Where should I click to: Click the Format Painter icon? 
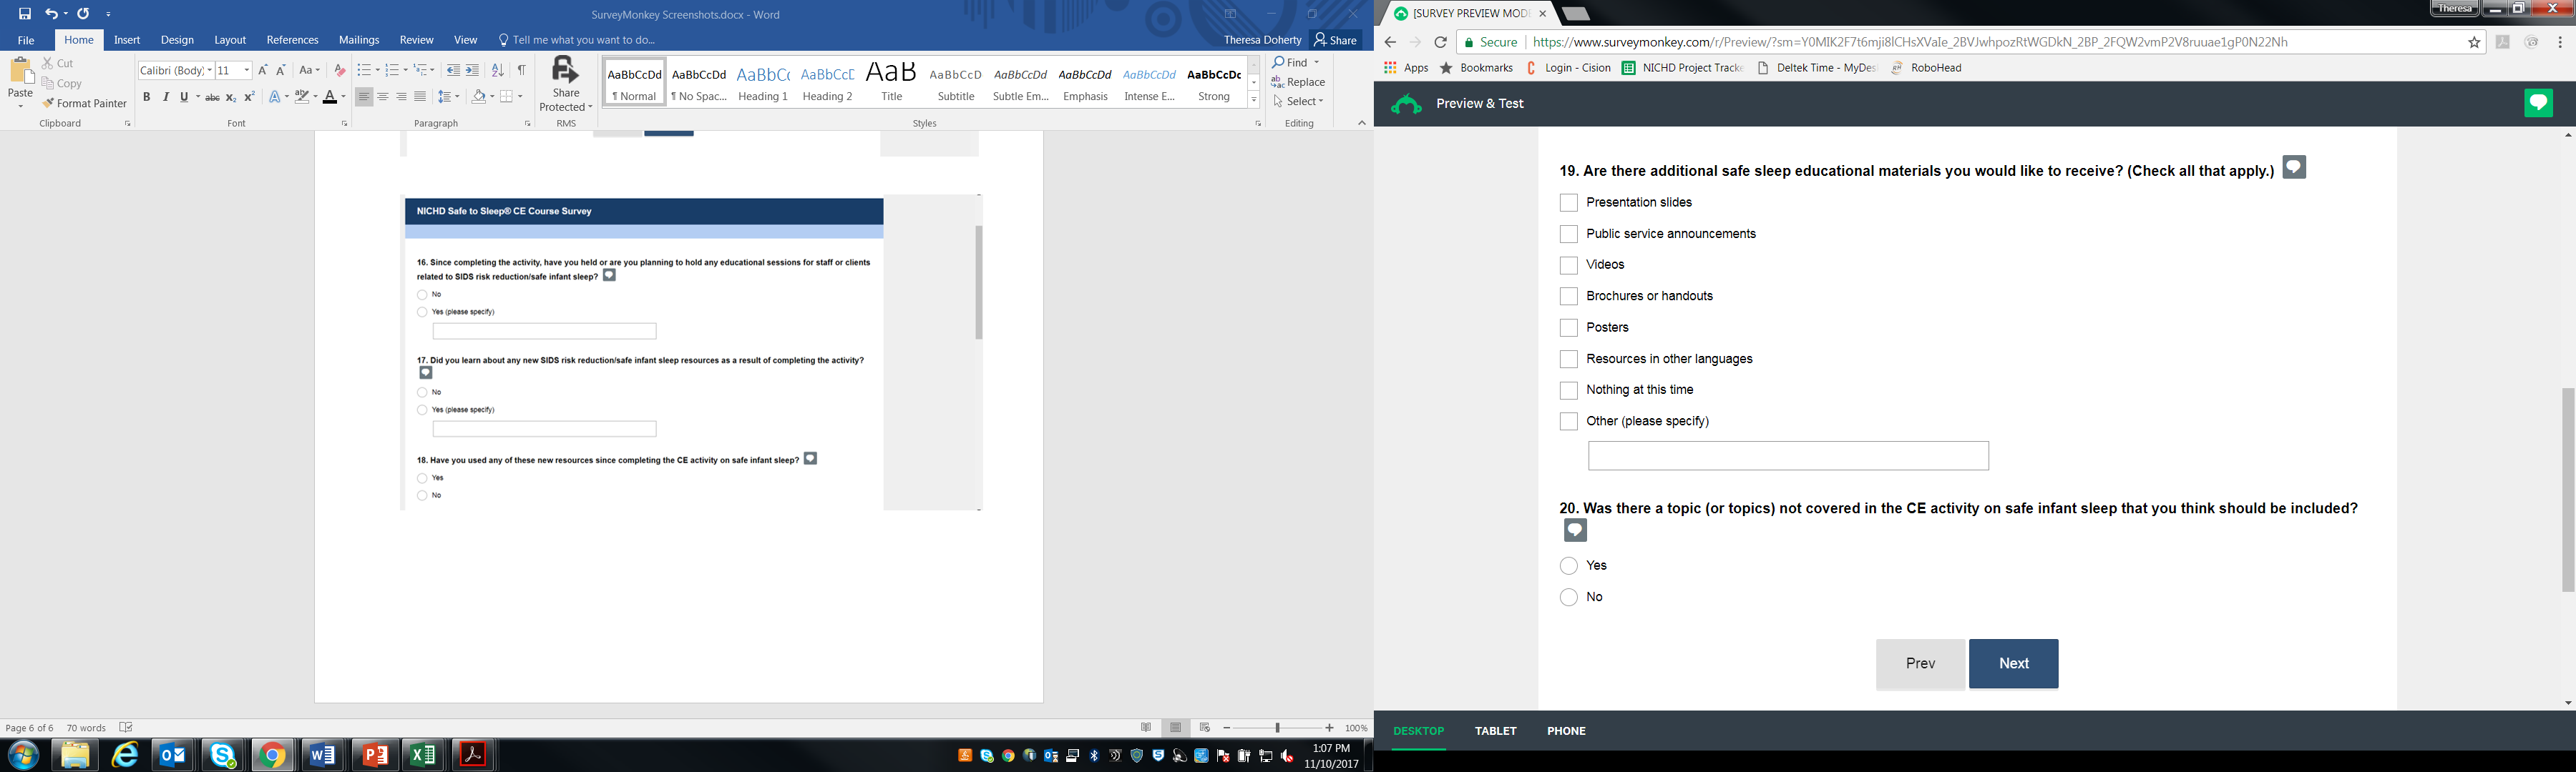tap(47, 104)
